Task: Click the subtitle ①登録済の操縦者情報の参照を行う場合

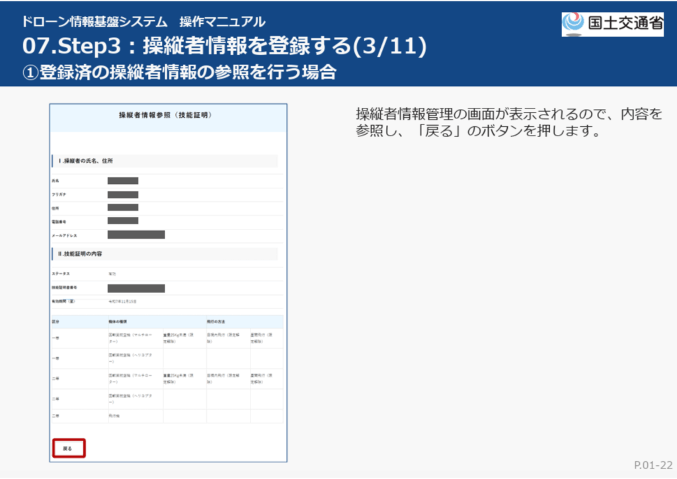Action: point(179,71)
